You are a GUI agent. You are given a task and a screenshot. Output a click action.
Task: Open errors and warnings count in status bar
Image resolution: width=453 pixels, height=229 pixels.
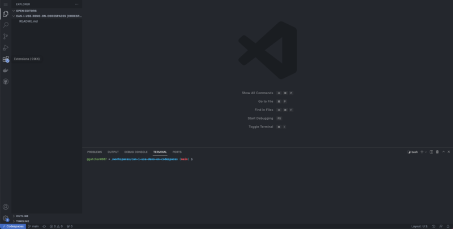click(56, 226)
